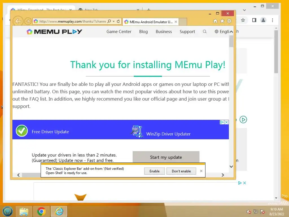Open the Game Center menu
Screen dimensions: 289x217
(119, 32)
